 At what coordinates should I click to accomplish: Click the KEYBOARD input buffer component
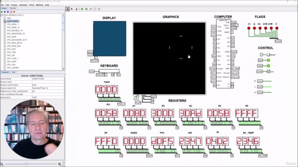(109, 71)
